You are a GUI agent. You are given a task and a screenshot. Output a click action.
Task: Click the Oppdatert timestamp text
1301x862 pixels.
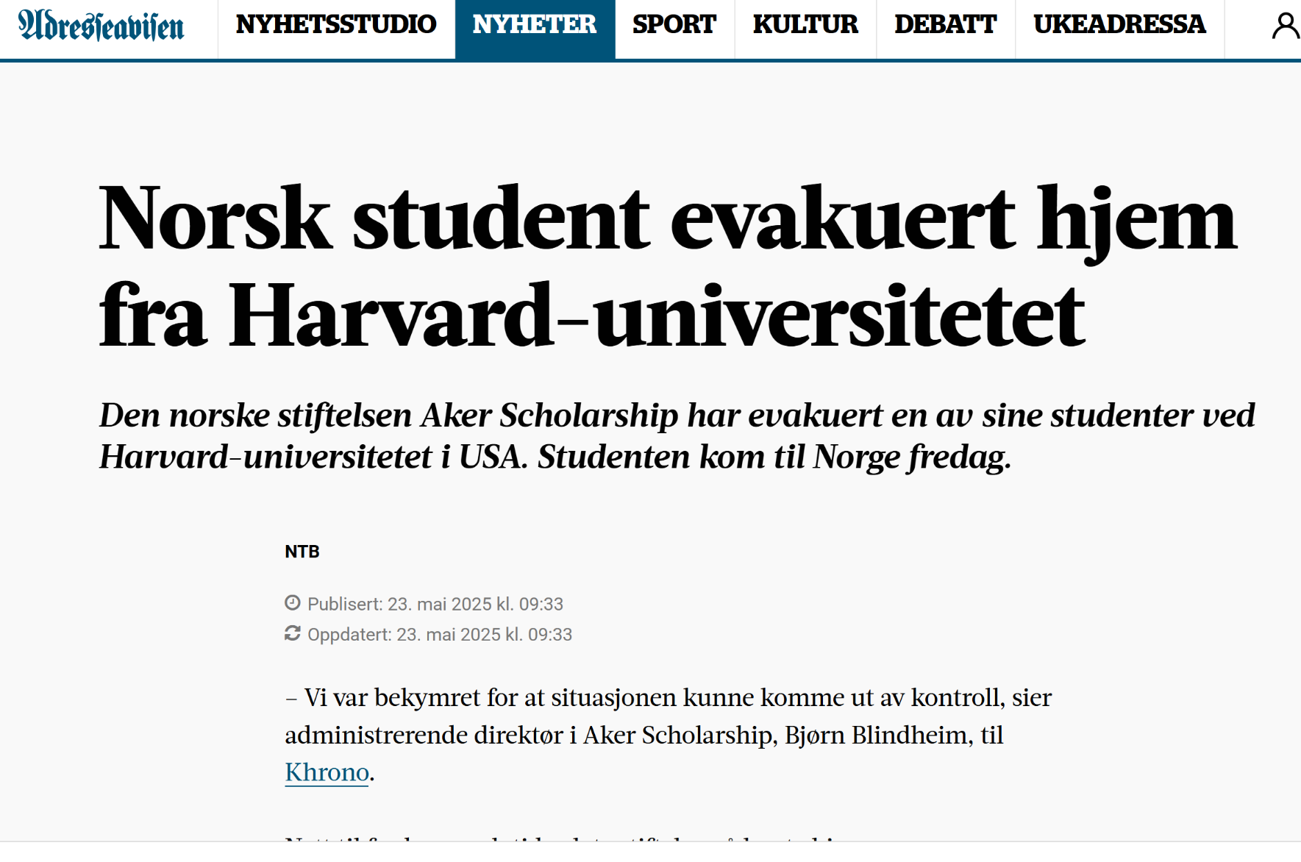[x=439, y=634]
